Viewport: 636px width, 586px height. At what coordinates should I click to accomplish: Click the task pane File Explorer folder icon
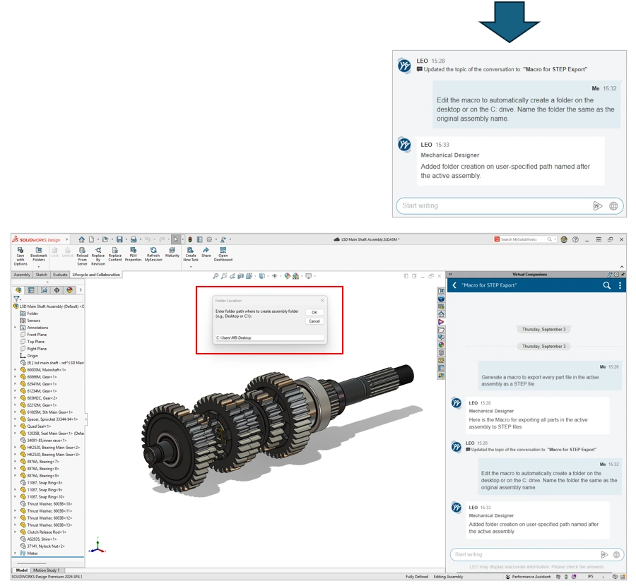(441, 330)
